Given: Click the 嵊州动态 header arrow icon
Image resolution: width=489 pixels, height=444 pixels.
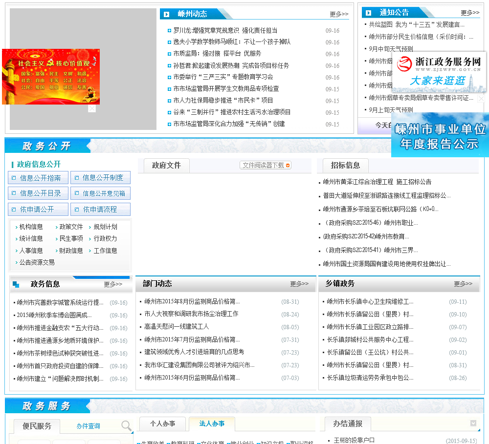Looking at the screenshot, I should point(167,14).
